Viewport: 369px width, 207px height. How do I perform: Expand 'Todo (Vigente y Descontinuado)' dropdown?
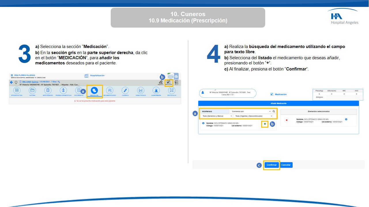click(x=253, y=116)
